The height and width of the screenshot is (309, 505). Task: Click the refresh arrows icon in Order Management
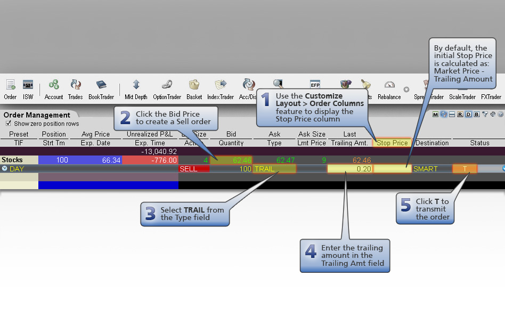444,115
